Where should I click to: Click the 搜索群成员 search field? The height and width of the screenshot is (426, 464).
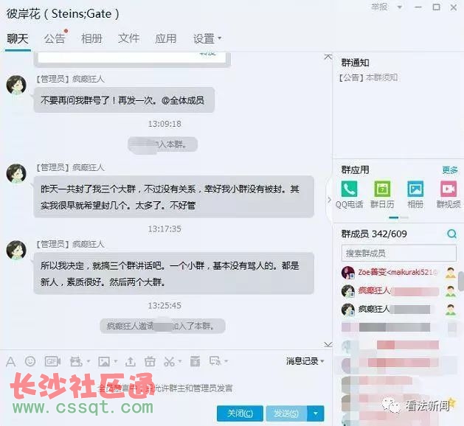point(398,253)
